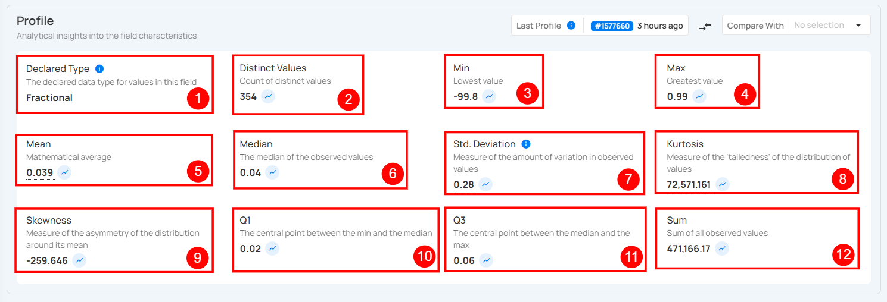887x302 pixels.
Task: Show the Sum trend chart icon
Action: [x=722, y=248]
